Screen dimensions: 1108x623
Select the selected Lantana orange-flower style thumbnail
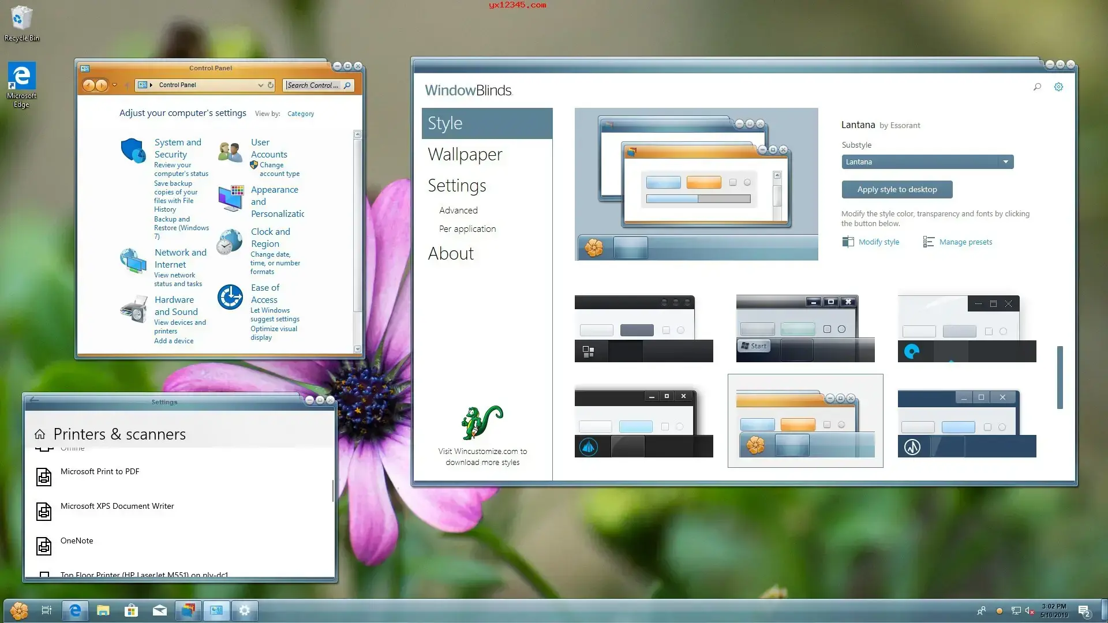tap(805, 421)
